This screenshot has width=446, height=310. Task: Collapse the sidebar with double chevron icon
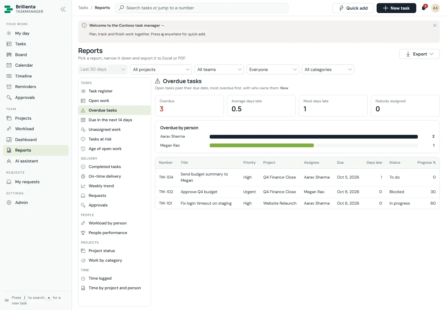point(63,9)
